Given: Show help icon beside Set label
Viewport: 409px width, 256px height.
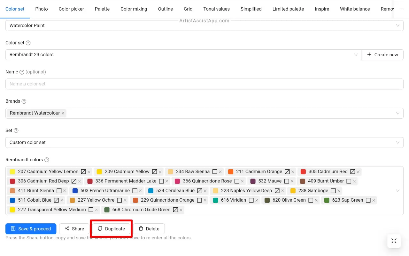Looking at the screenshot, I should (x=16, y=131).
